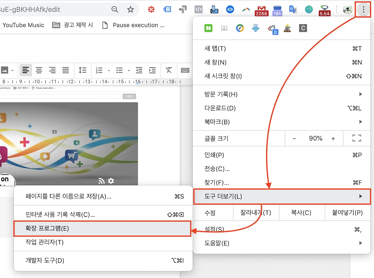The height and width of the screenshot is (278, 374).
Task: Toggle fullscreen mode from zoom row
Action: 357,138
